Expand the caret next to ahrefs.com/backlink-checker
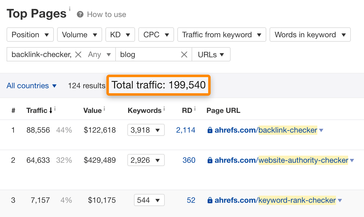Screen dimensions: 364x217 [x=321, y=131]
